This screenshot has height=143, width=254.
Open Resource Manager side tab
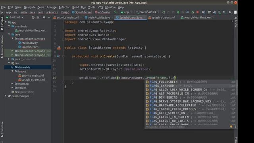click(2, 46)
